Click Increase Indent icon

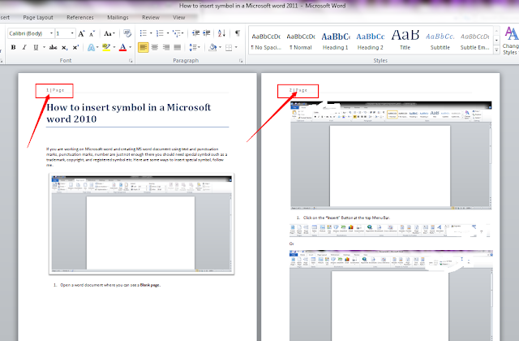pyautogui.click(x=207, y=33)
